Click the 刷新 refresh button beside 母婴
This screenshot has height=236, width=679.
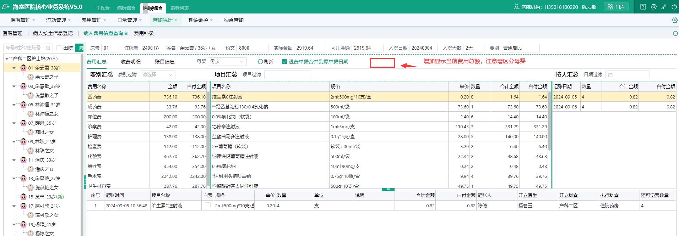point(265,62)
